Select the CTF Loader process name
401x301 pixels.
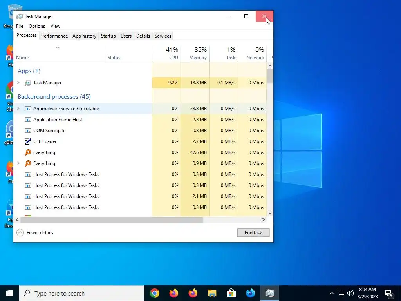[45, 141]
